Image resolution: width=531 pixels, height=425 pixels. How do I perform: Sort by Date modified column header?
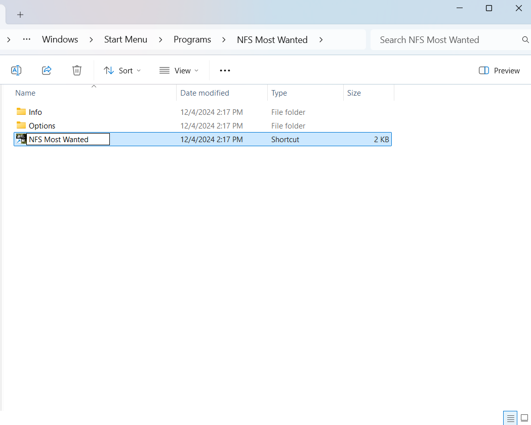222,93
